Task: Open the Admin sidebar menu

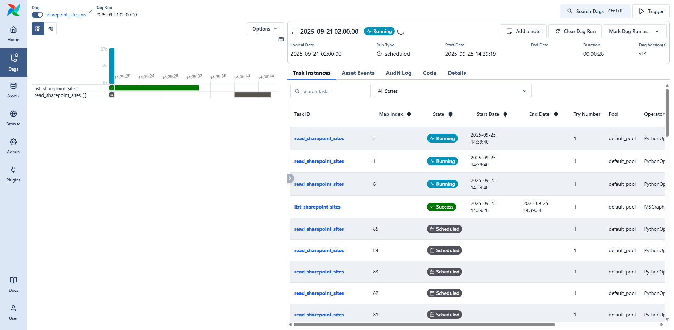Action: (x=13, y=146)
